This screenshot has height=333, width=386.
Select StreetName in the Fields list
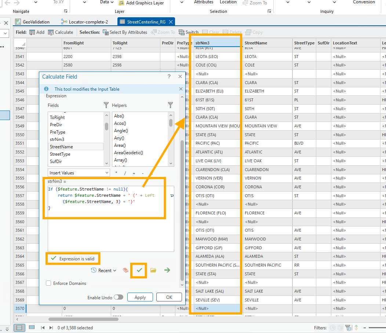(62, 147)
